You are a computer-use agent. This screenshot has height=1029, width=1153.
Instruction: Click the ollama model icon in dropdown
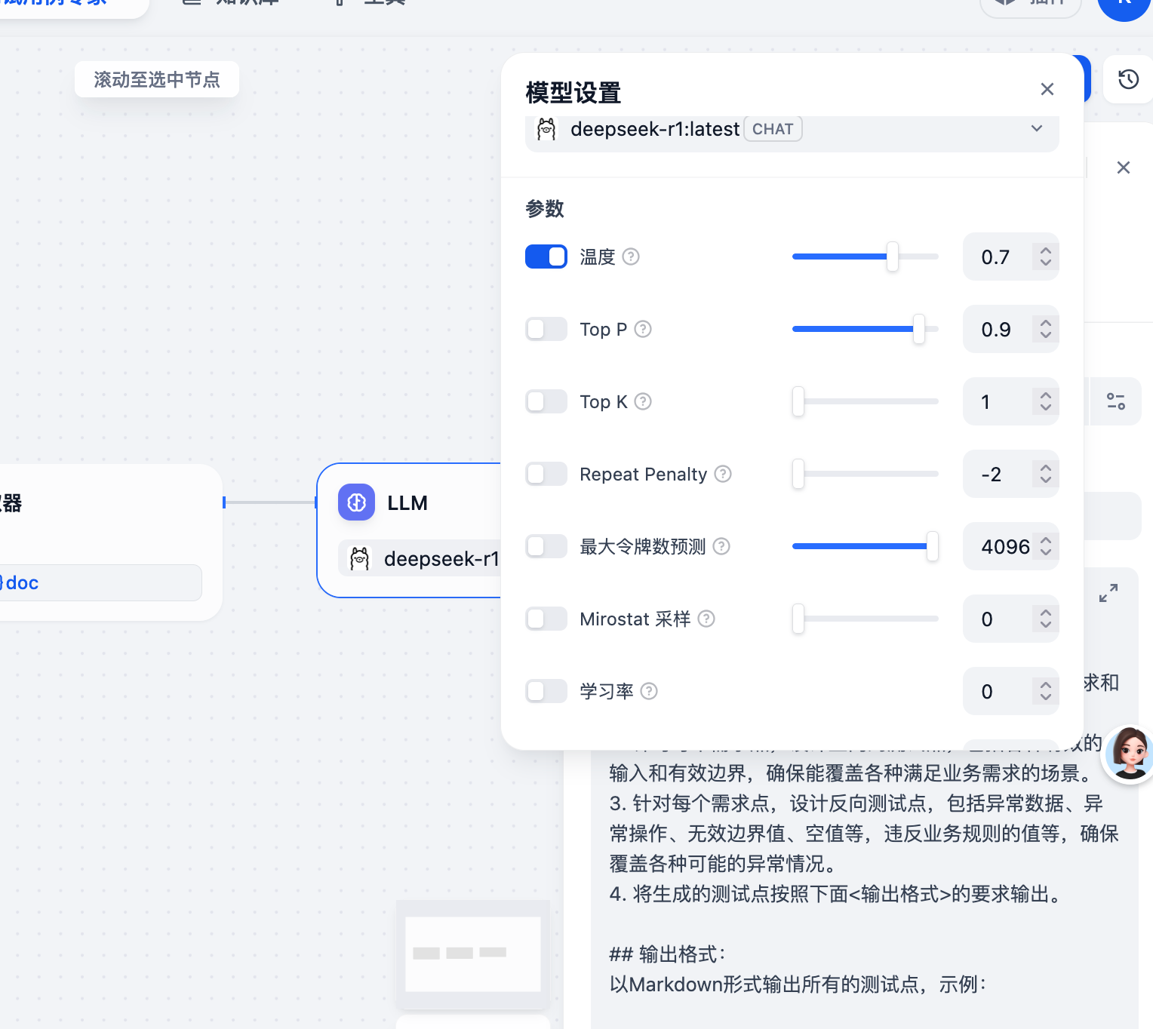coord(546,129)
